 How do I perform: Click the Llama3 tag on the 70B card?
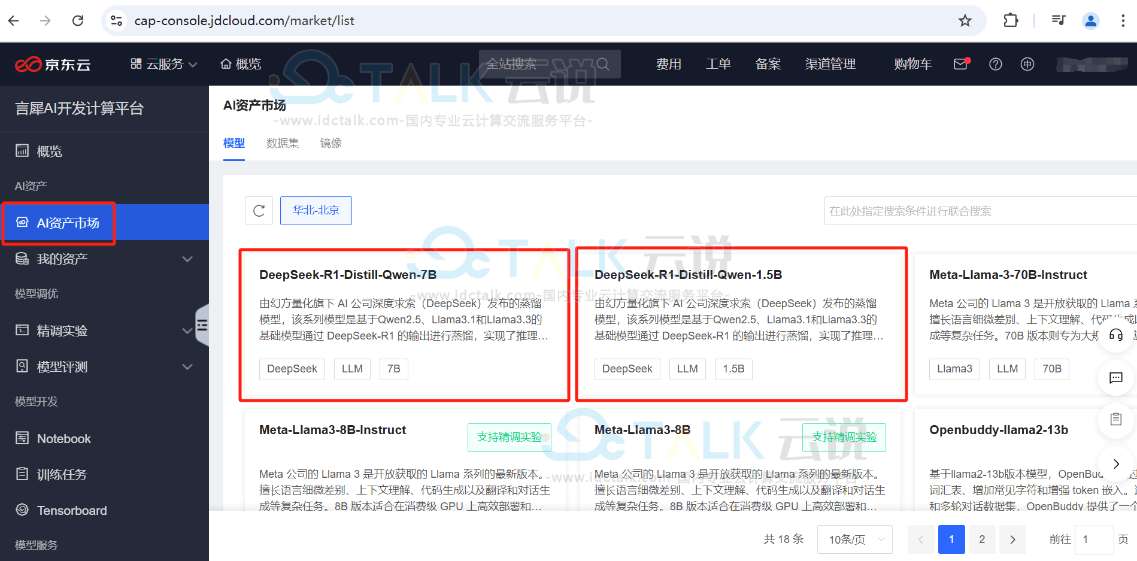954,369
